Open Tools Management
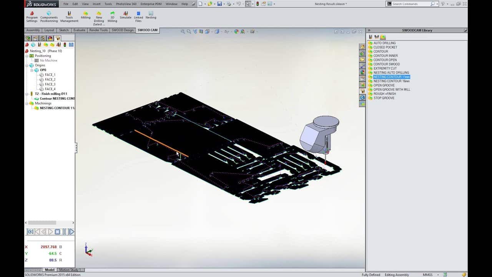The height and width of the screenshot is (277, 492). [x=69, y=17]
